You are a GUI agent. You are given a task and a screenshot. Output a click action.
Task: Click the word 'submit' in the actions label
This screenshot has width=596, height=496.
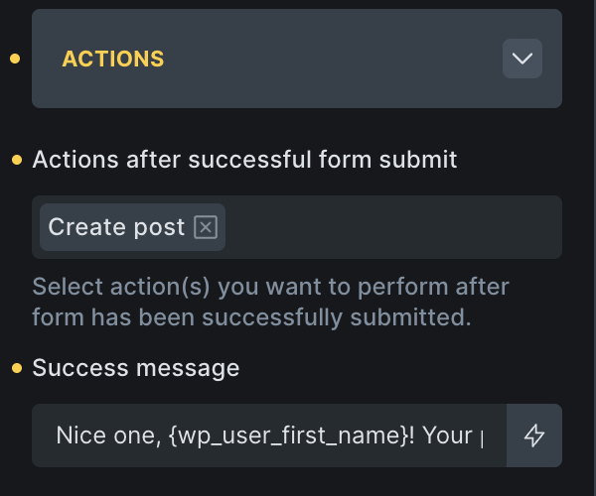[420, 159]
